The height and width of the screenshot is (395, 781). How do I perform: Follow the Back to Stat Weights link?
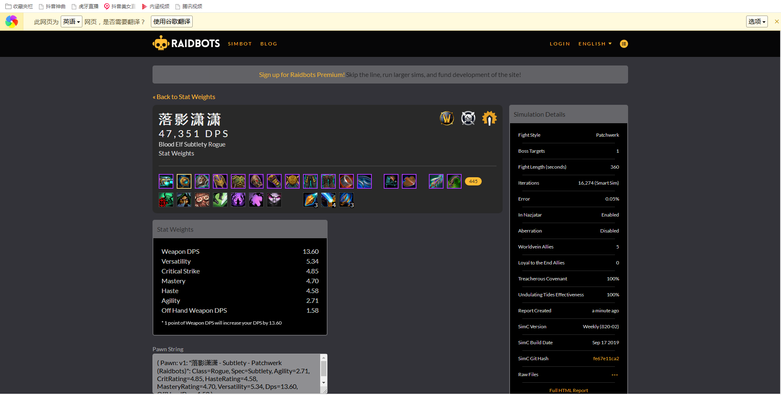[x=184, y=97]
